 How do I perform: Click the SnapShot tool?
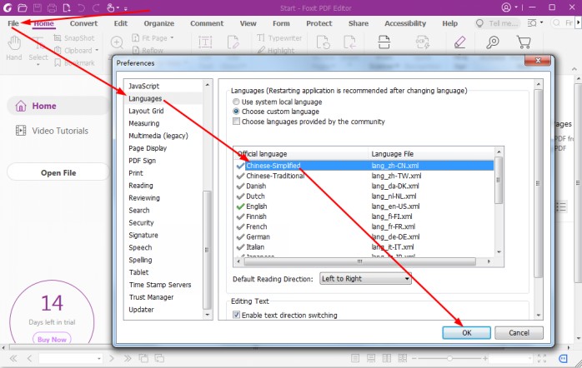pyautogui.click(x=74, y=37)
